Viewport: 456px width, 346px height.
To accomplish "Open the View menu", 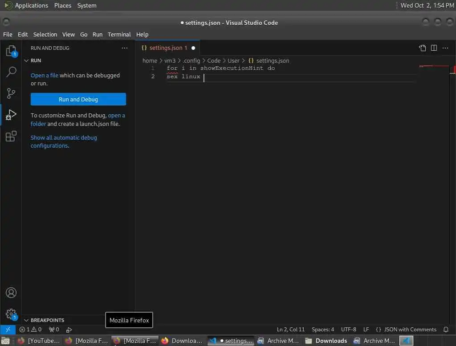I will (68, 34).
